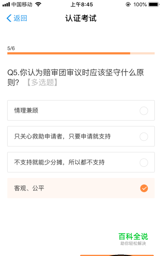Tap the 客观、公平 answer text
162x256 pixels.
(x=29, y=188)
